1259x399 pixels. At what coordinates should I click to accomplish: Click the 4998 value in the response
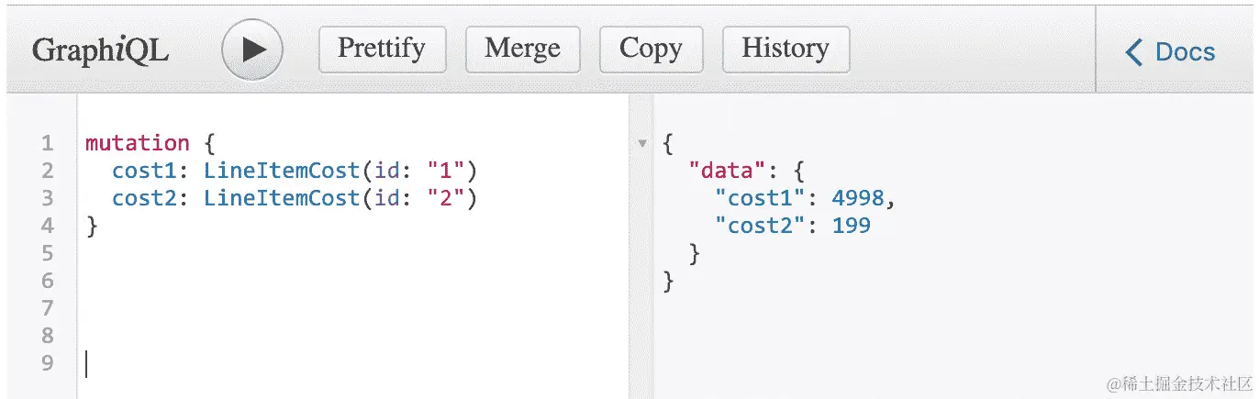[x=858, y=198]
